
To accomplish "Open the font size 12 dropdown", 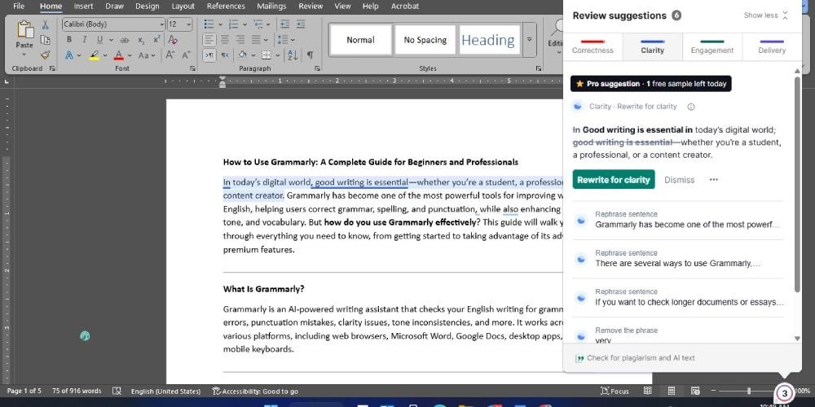I will point(189,24).
